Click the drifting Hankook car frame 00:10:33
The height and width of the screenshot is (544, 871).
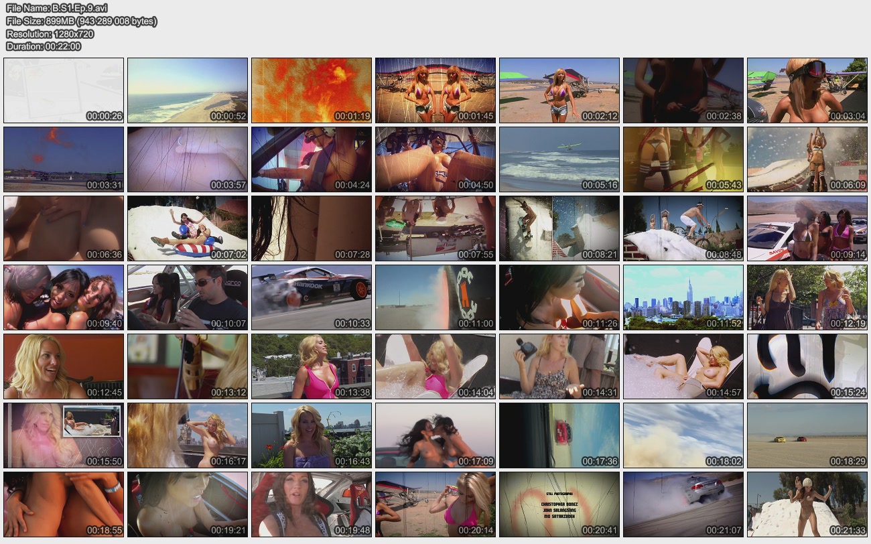(x=312, y=297)
